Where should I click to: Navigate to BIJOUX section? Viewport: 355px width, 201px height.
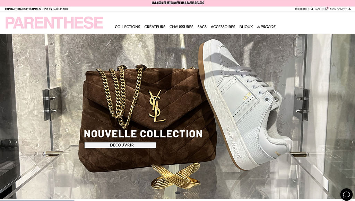(246, 27)
